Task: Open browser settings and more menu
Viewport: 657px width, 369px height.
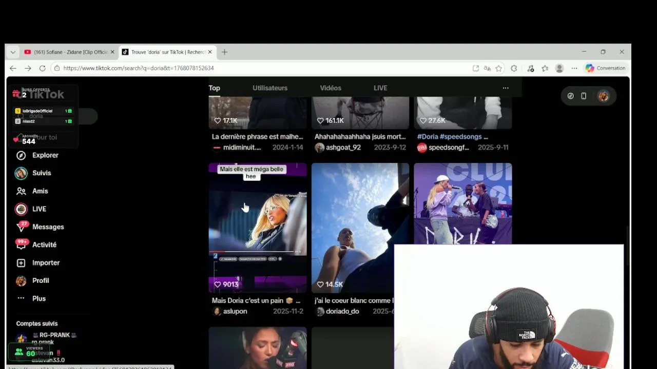Action: click(x=574, y=68)
